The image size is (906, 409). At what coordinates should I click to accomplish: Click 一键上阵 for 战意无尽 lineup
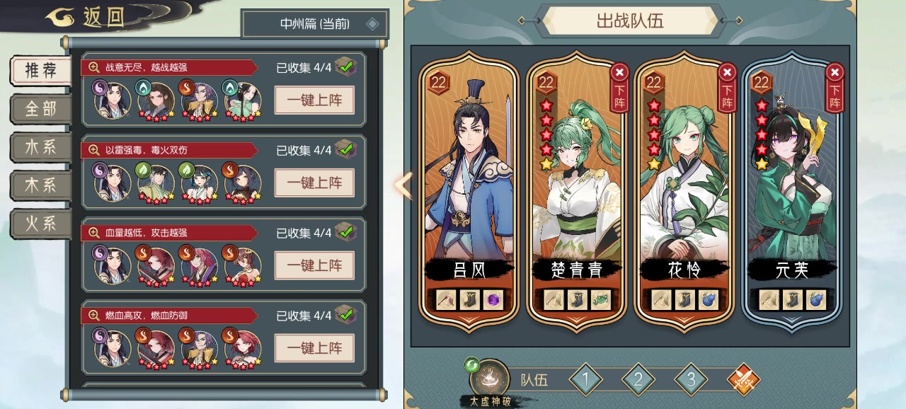(314, 100)
